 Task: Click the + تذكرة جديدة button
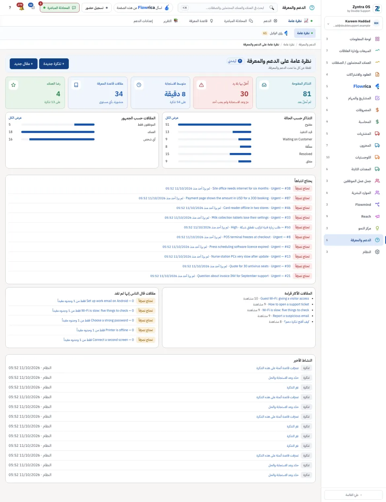54,64
